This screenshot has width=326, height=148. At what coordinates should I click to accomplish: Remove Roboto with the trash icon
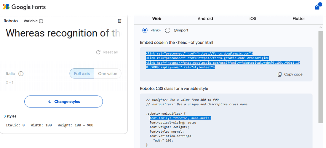tap(119, 21)
